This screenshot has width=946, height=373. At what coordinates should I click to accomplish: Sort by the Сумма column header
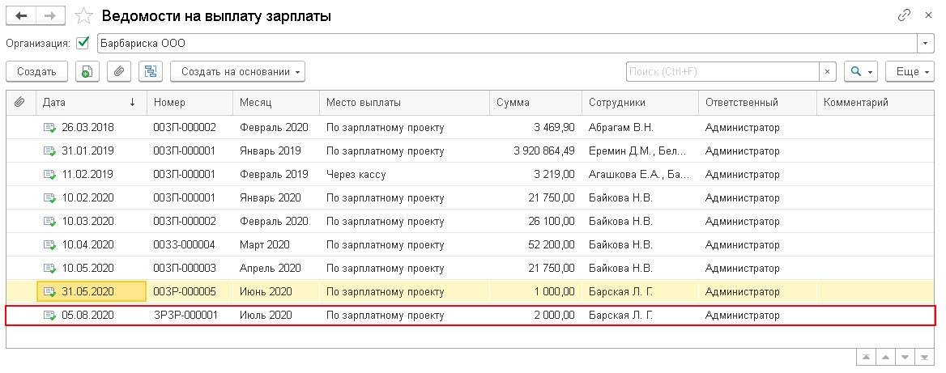coord(535,103)
